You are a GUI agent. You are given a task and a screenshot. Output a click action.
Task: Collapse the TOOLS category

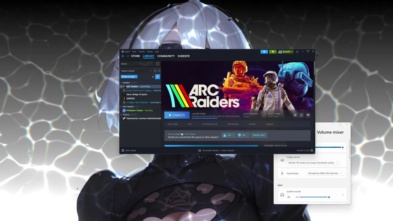pyautogui.click(x=121, y=115)
